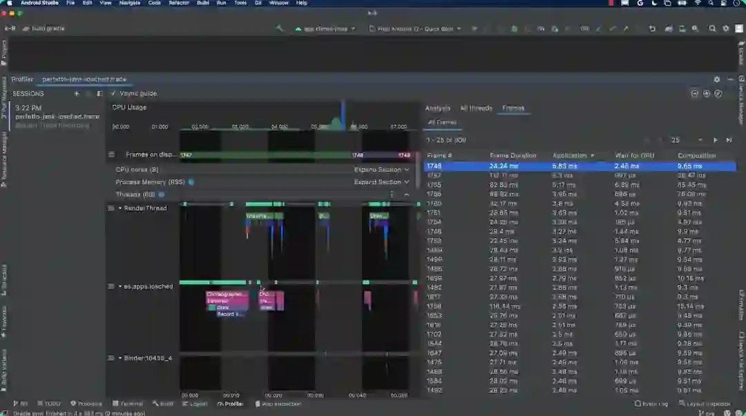746x416 pixels.
Task: Add a new profiling session
Action: pos(77,94)
